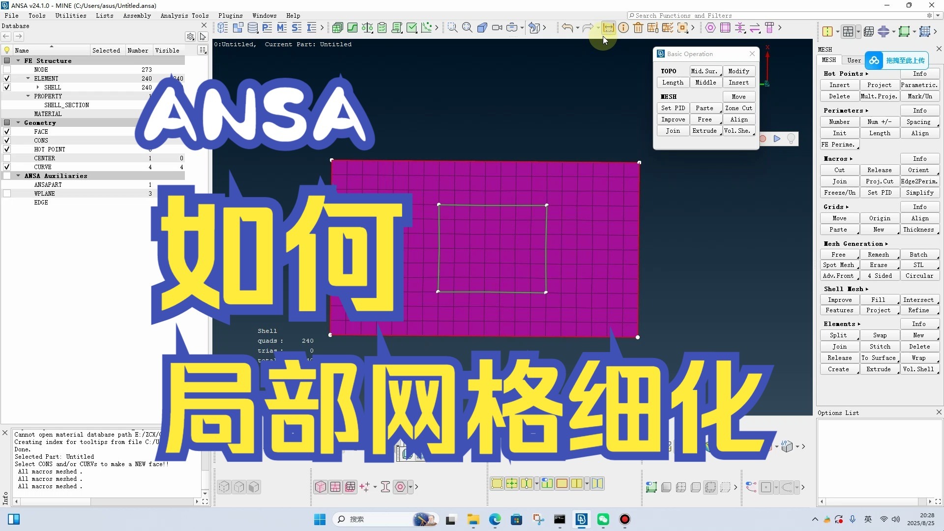The width and height of the screenshot is (944, 531).
Task: Click the play icon in the record bar
Action: pos(777,139)
